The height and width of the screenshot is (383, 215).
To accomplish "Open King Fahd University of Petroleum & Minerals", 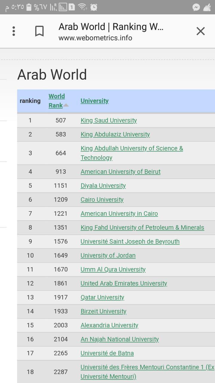I will click(142, 227).
